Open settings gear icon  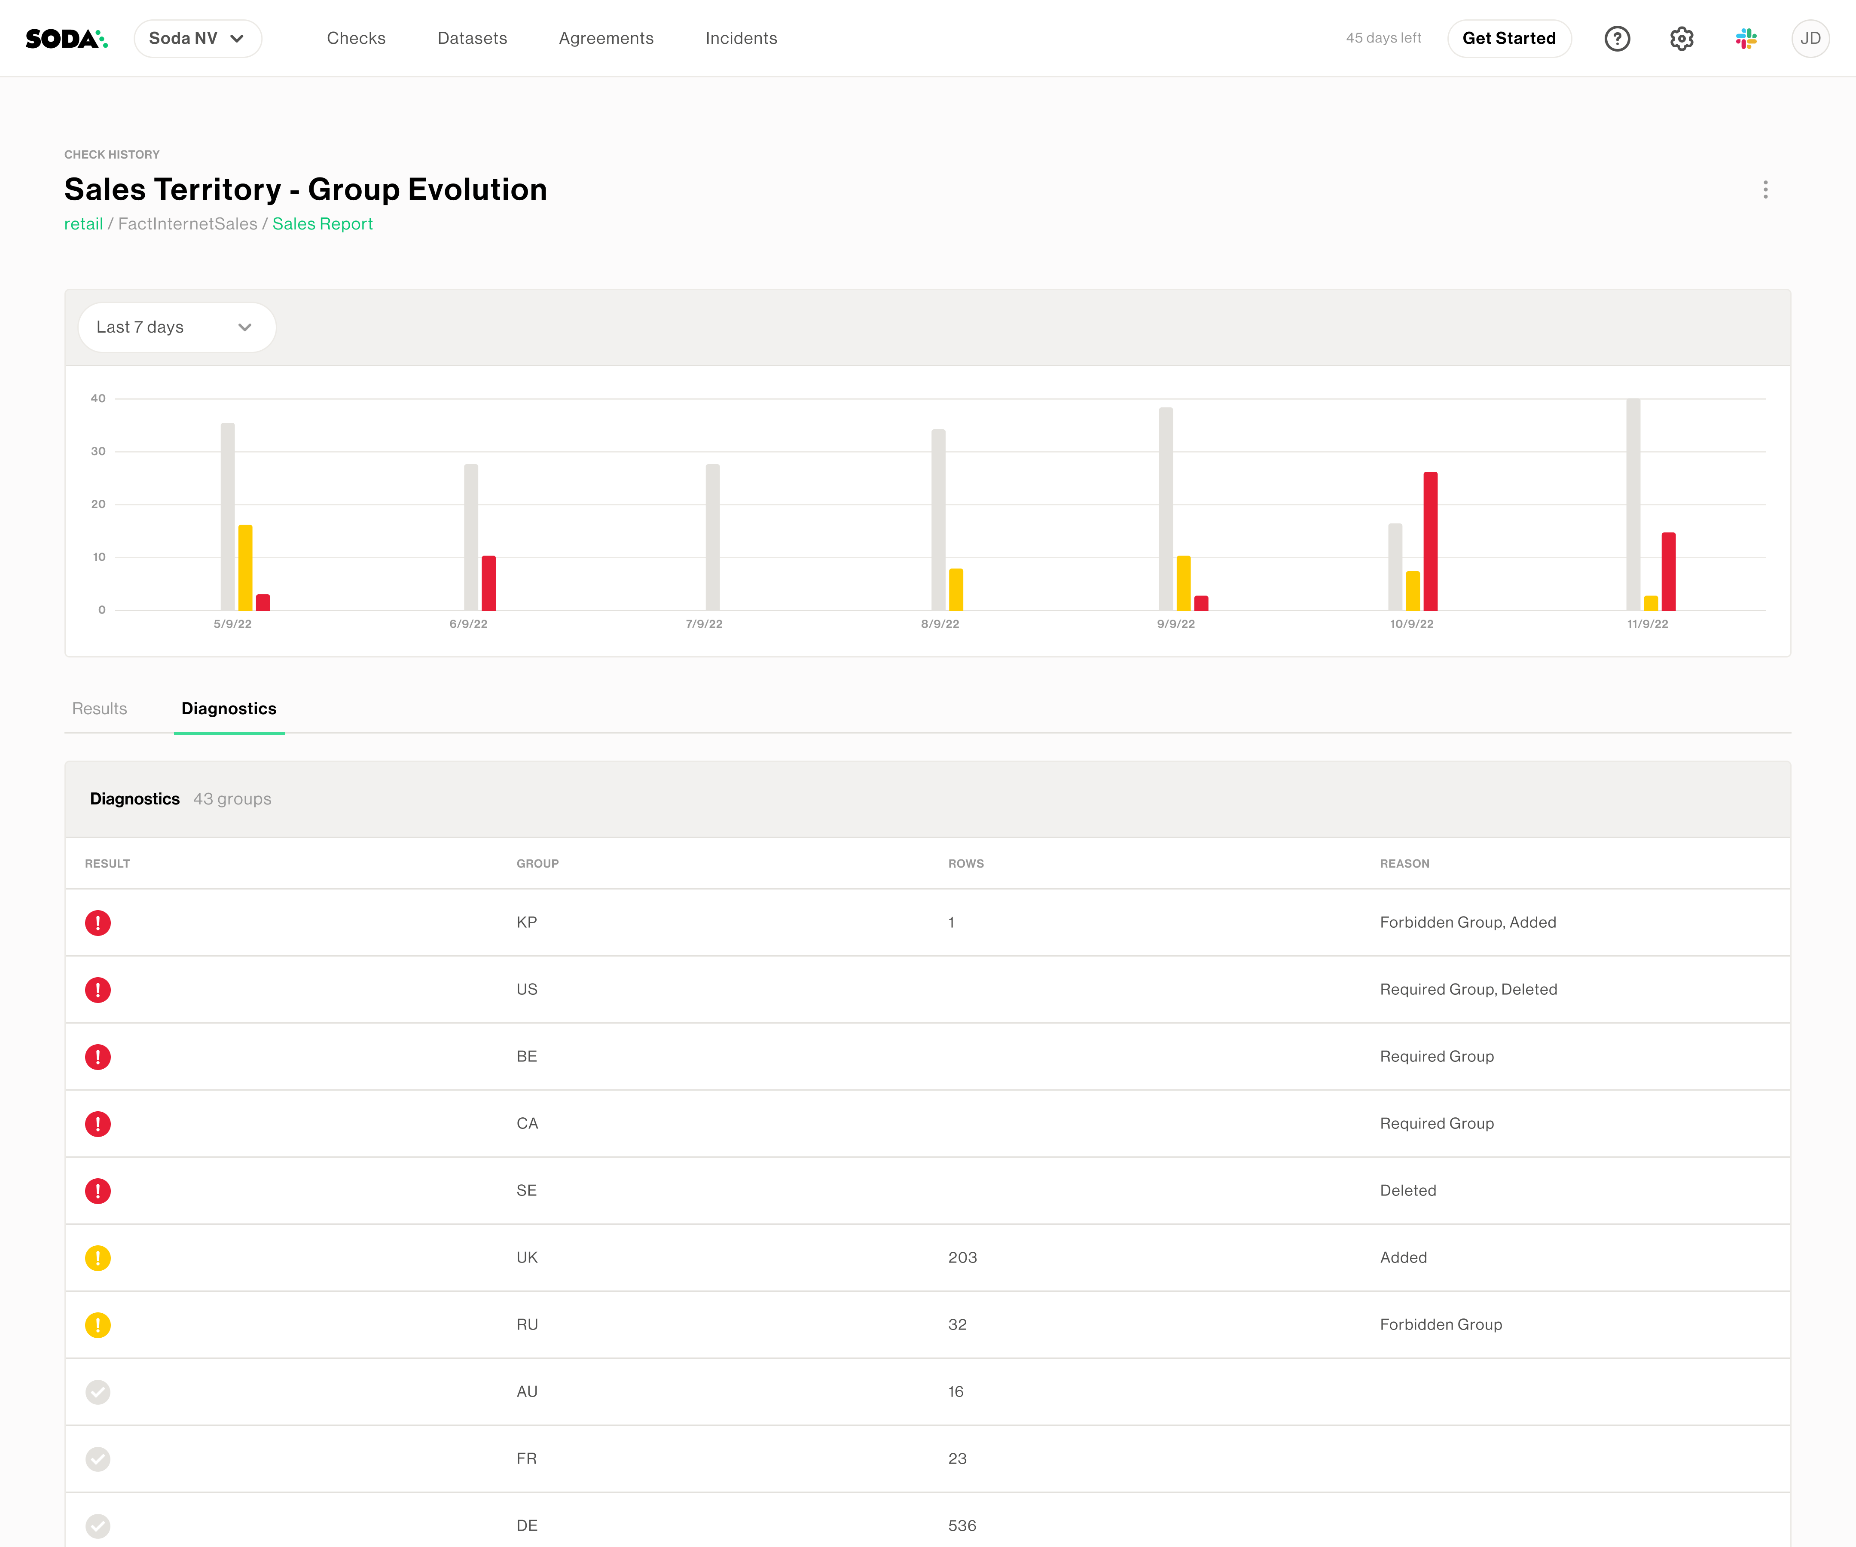point(1681,38)
